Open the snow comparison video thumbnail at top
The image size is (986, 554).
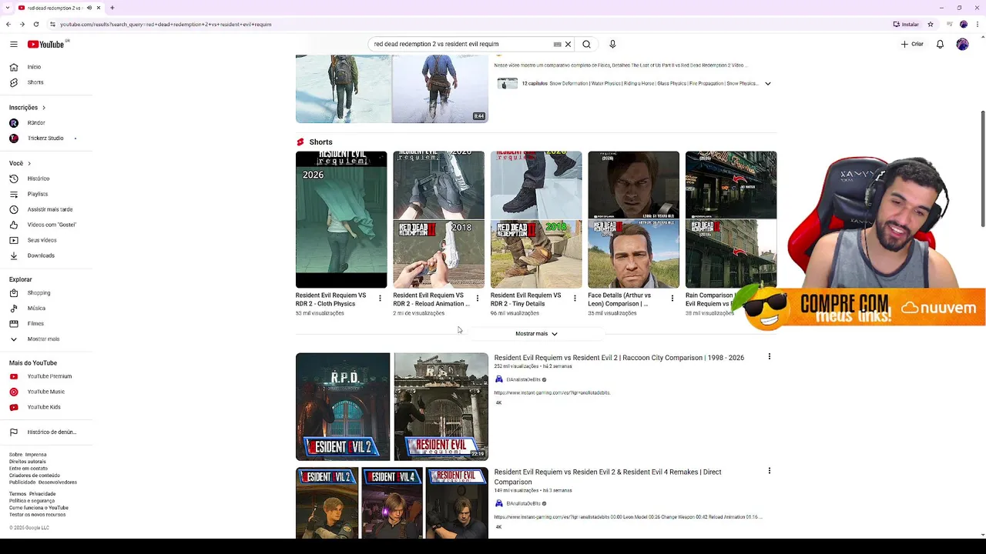[x=392, y=88]
